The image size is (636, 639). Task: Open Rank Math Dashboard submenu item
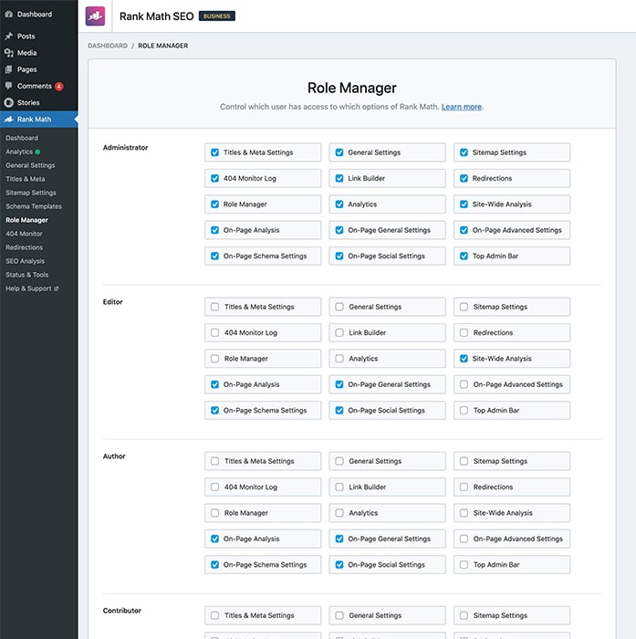coord(22,138)
